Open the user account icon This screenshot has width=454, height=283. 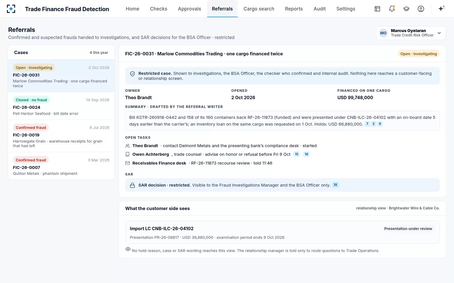pos(421,9)
